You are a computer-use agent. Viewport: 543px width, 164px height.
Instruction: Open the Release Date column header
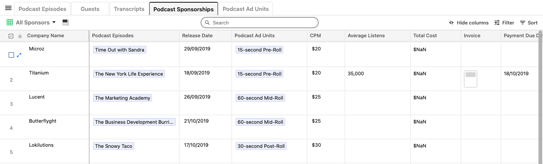(197, 36)
